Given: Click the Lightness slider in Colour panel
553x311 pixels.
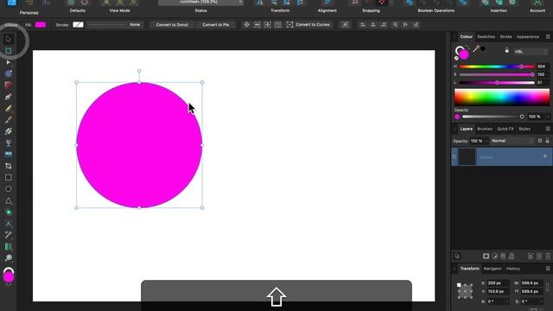Looking at the screenshot, I should pos(497,83).
